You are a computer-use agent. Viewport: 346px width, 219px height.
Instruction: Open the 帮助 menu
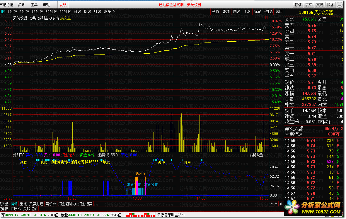(47, 5)
